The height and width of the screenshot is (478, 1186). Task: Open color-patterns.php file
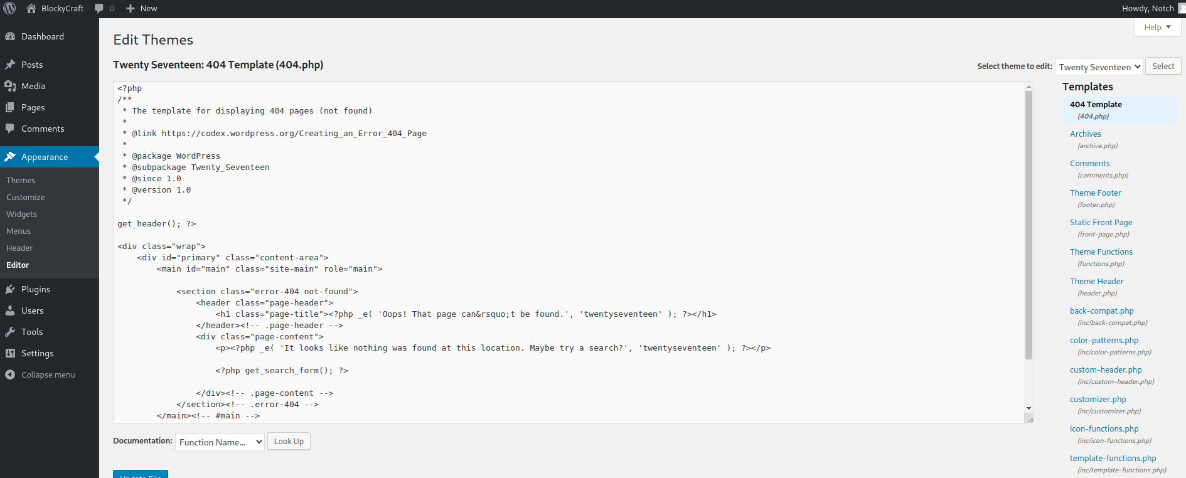[x=1104, y=340]
